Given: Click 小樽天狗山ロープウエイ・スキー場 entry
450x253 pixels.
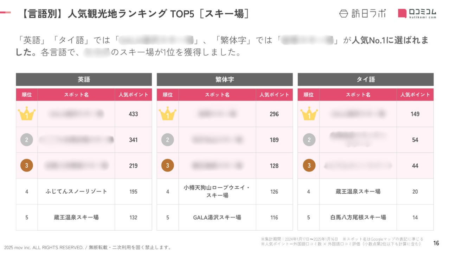Looking at the screenshot, I should 217,192.
